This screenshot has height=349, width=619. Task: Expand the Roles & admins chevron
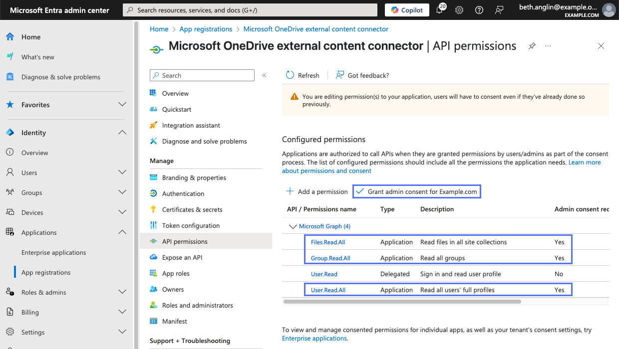(122, 292)
